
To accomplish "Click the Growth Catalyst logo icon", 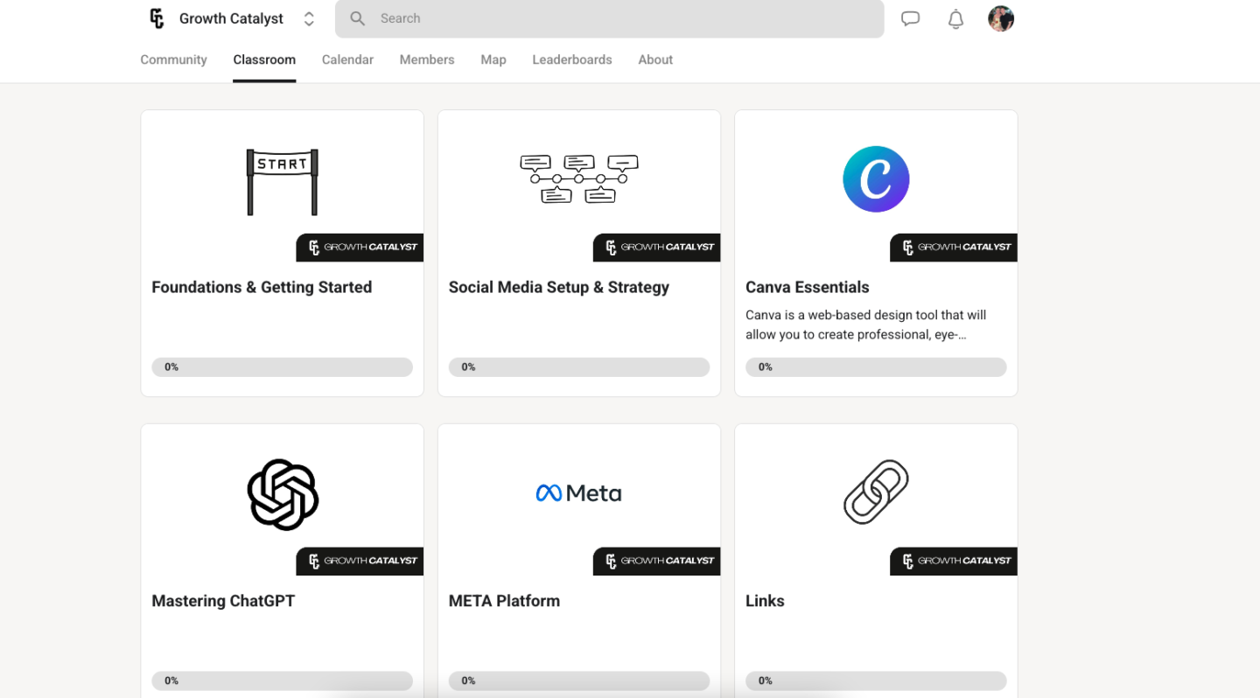I will [157, 18].
